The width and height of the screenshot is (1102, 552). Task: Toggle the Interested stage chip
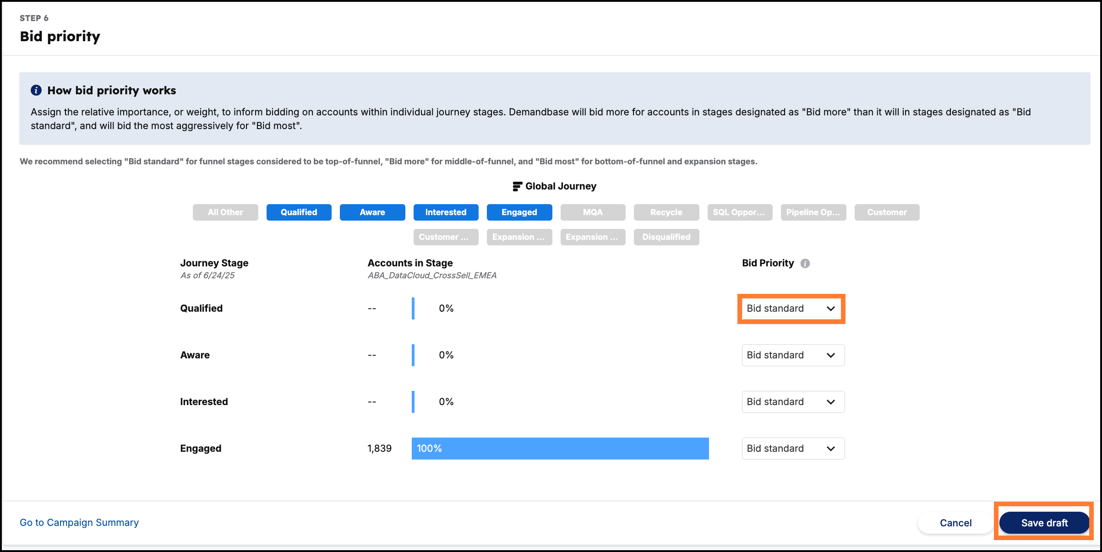click(x=446, y=212)
